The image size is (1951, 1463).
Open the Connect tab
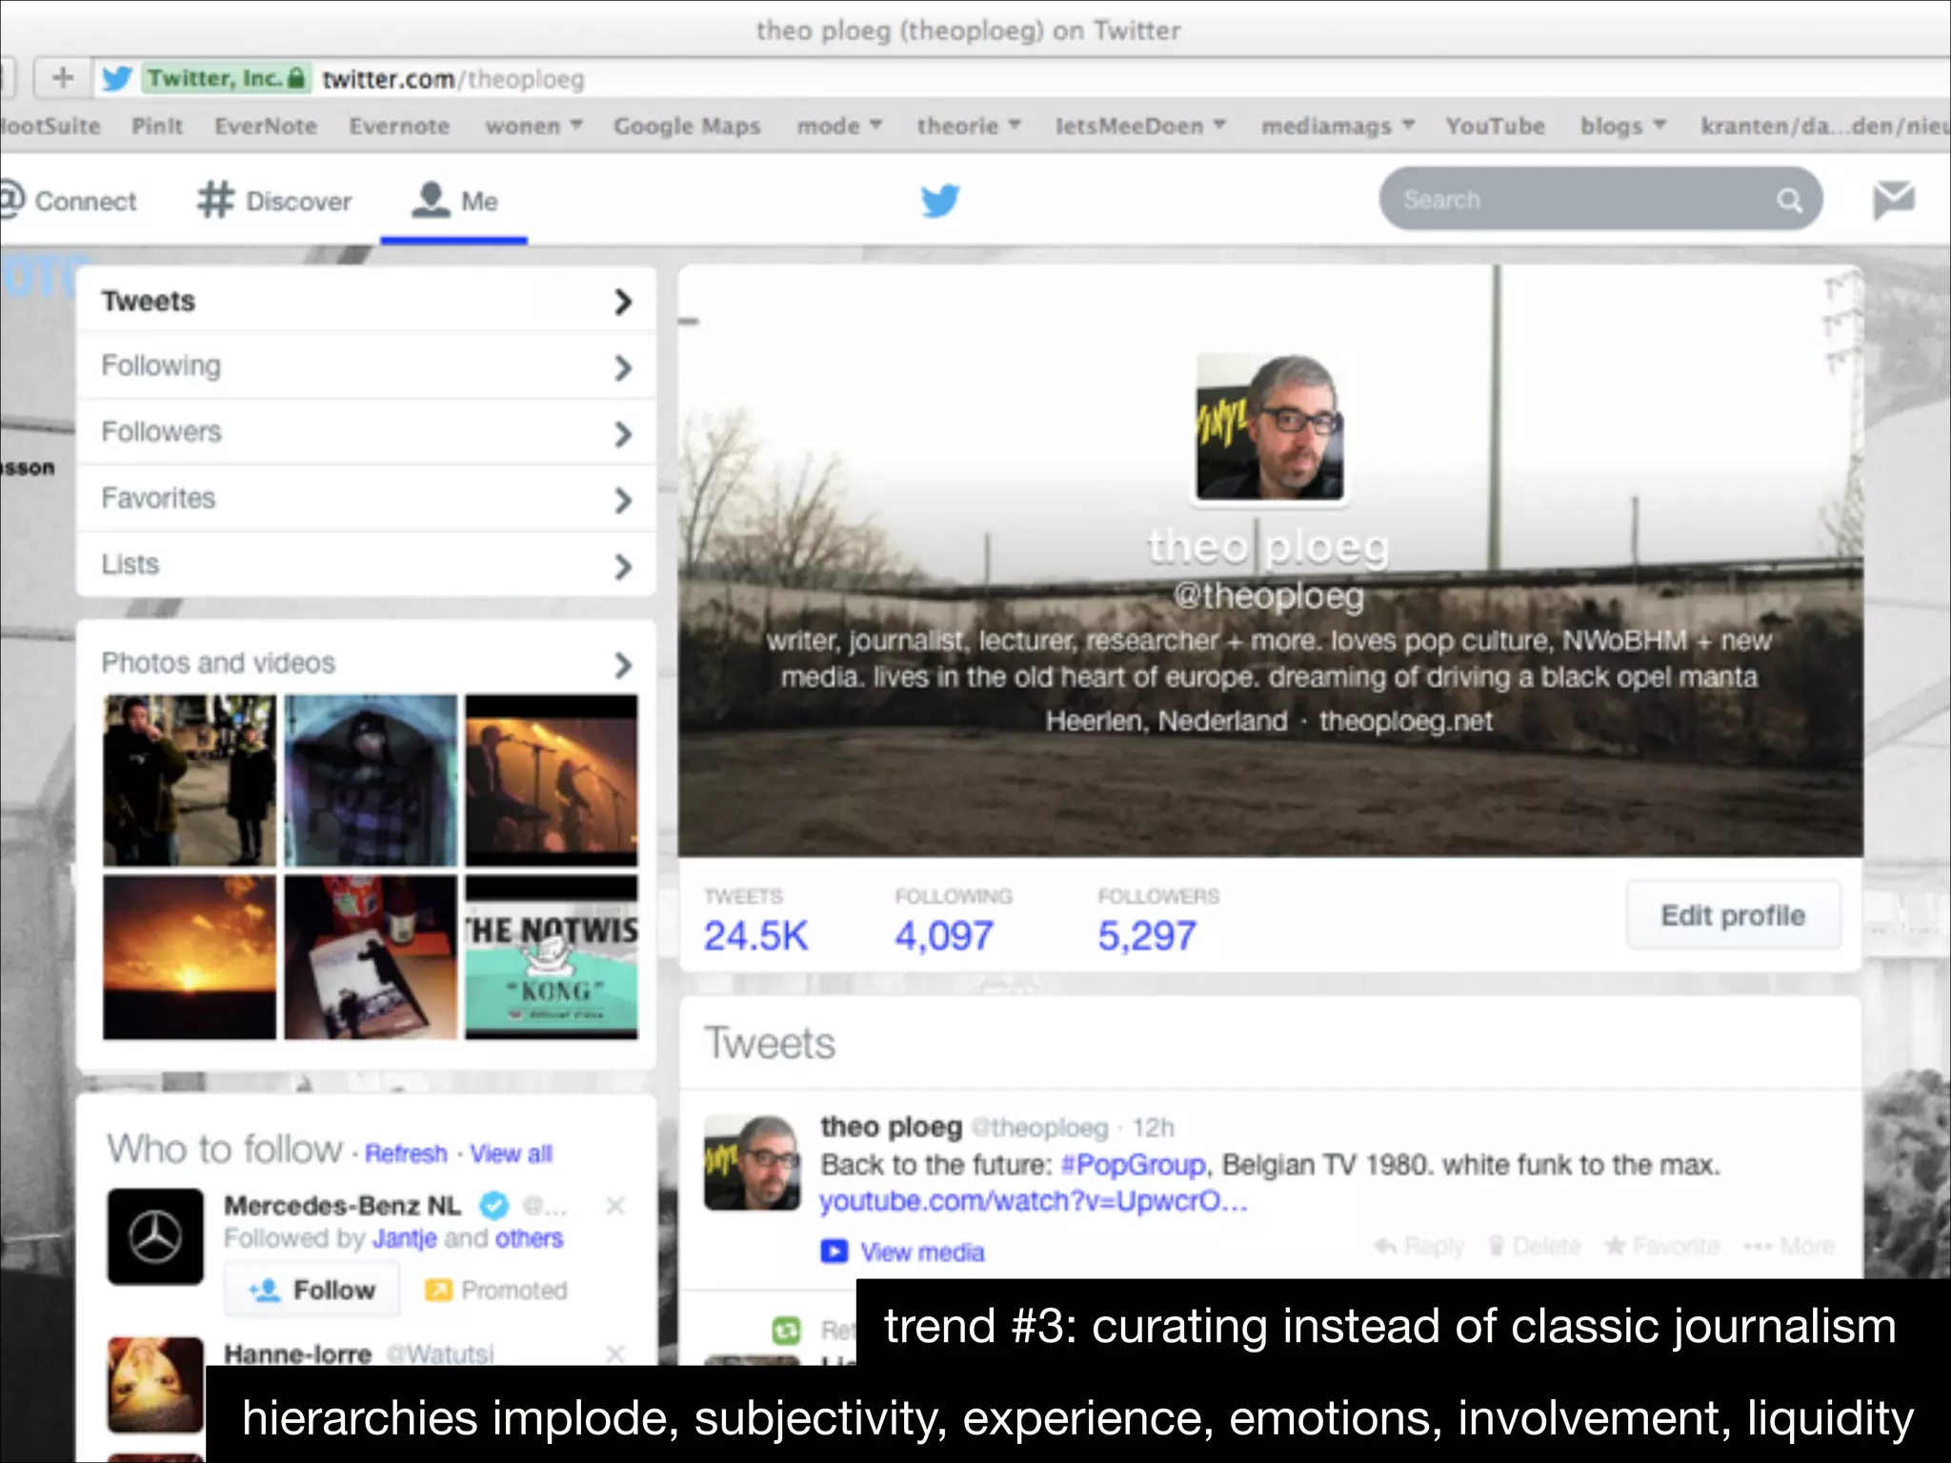coord(67,201)
